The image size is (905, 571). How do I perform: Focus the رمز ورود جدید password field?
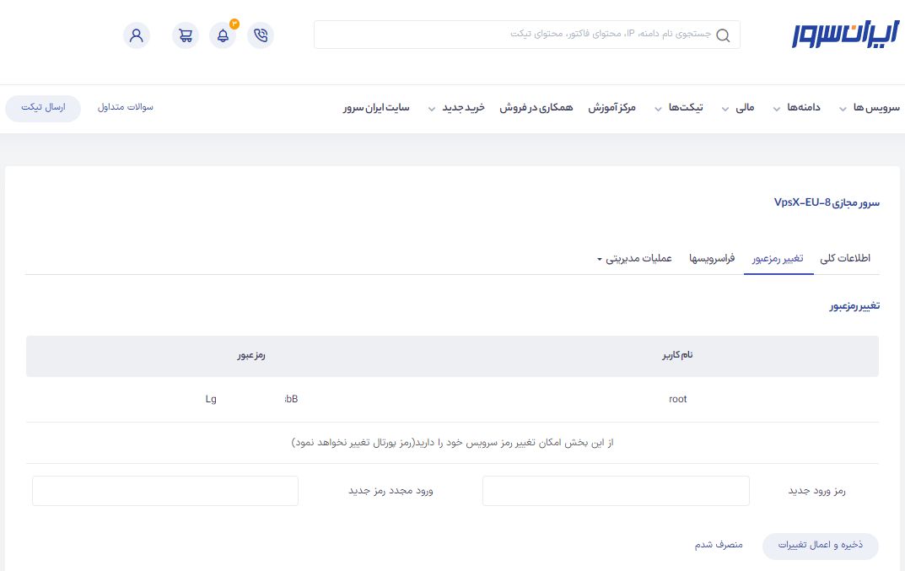616,491
